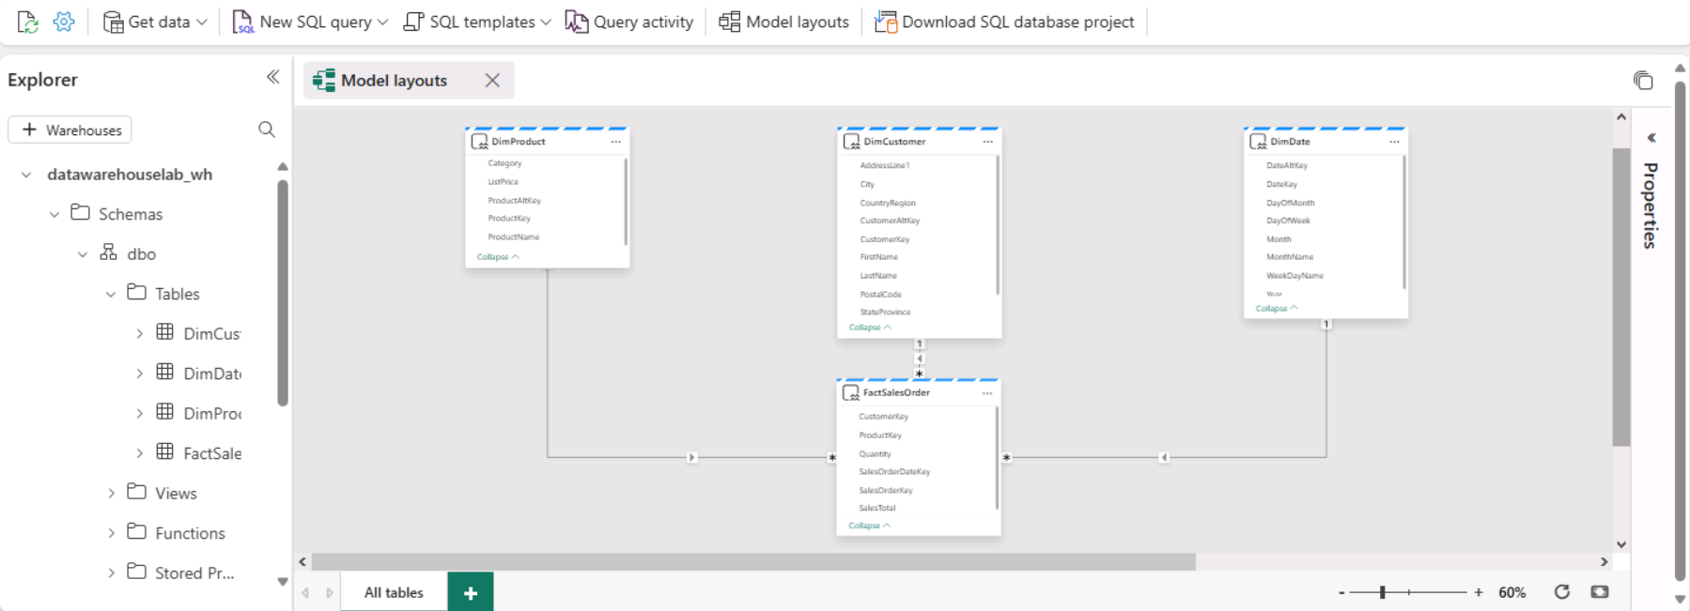Click the DimDate relationship arrow marker

[1164, 458]
